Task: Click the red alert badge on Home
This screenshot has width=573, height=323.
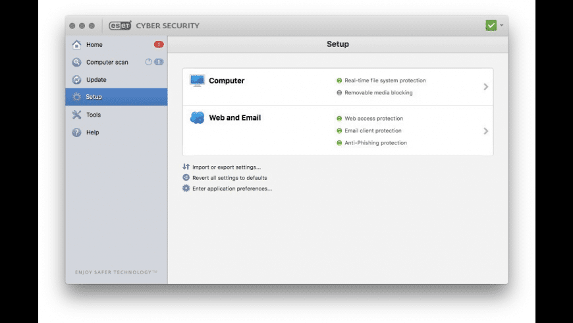Action: point(159,44)
